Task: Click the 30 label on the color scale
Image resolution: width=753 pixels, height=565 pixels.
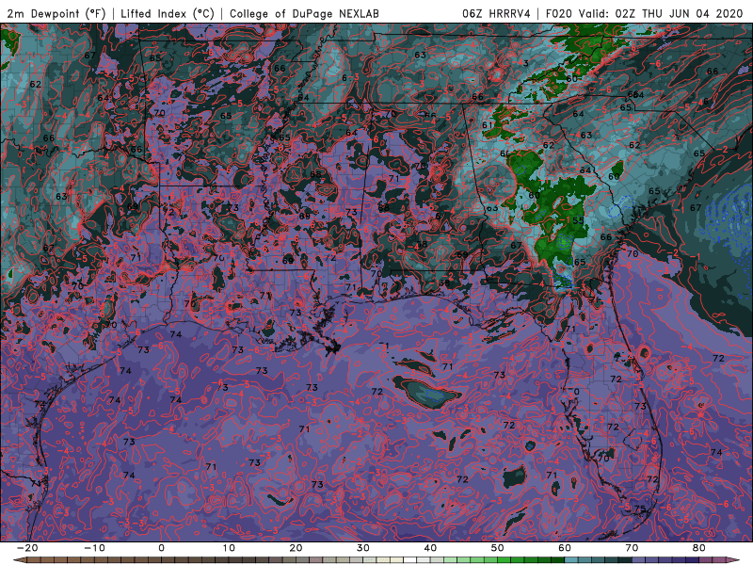Action: pos(363,548)
